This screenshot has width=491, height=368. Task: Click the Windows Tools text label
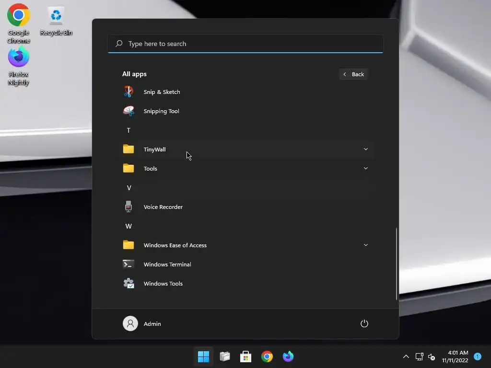click(x=163, y=284)
